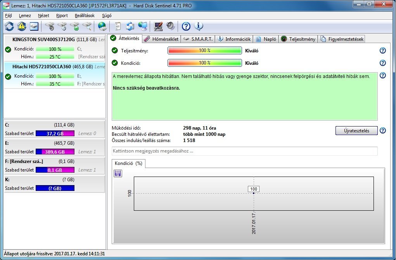Click the report document toolbar icon
Screen dimensions: 396x260
point(118,26)
